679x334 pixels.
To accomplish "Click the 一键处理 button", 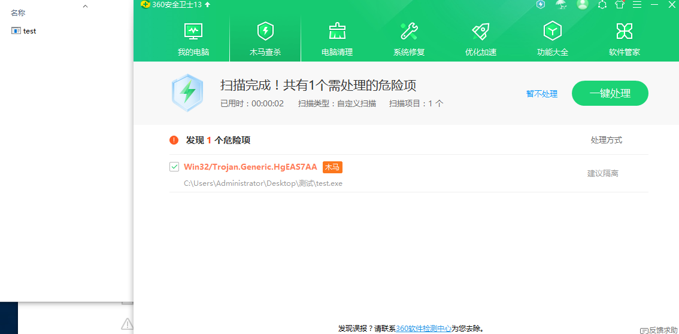I will [610, 93].
